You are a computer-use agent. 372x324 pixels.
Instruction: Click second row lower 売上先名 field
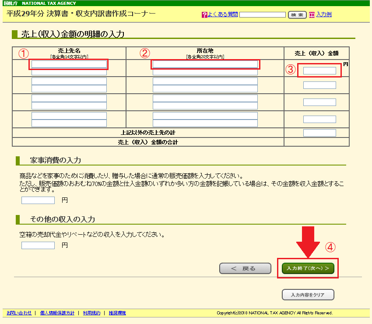69,89
